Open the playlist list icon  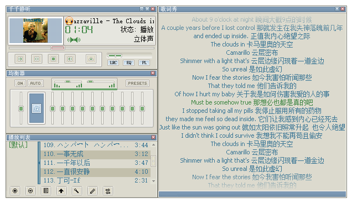46,191
